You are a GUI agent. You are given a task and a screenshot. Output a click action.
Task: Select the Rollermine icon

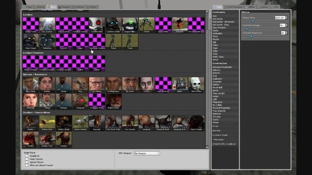click(47, 42)
